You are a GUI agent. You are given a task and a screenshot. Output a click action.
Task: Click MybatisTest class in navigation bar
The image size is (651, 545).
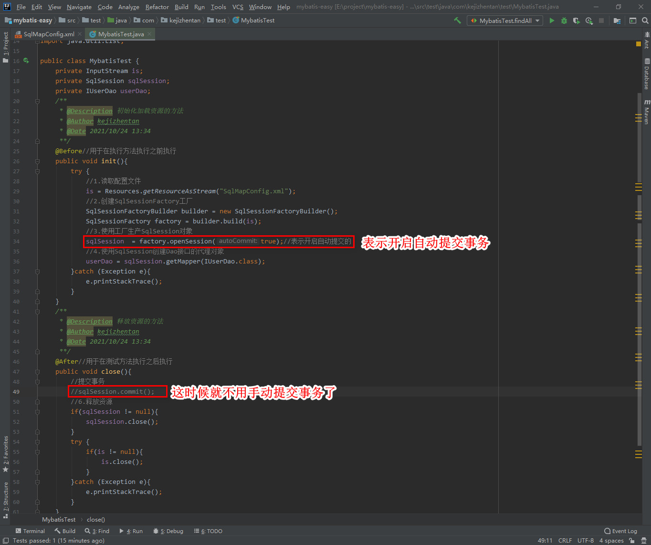tap(253, 21)
